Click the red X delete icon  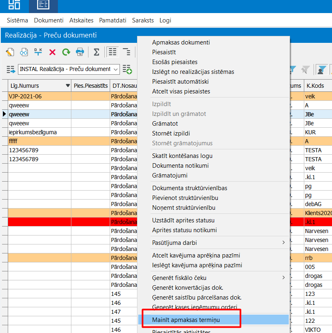click(52, 52)
